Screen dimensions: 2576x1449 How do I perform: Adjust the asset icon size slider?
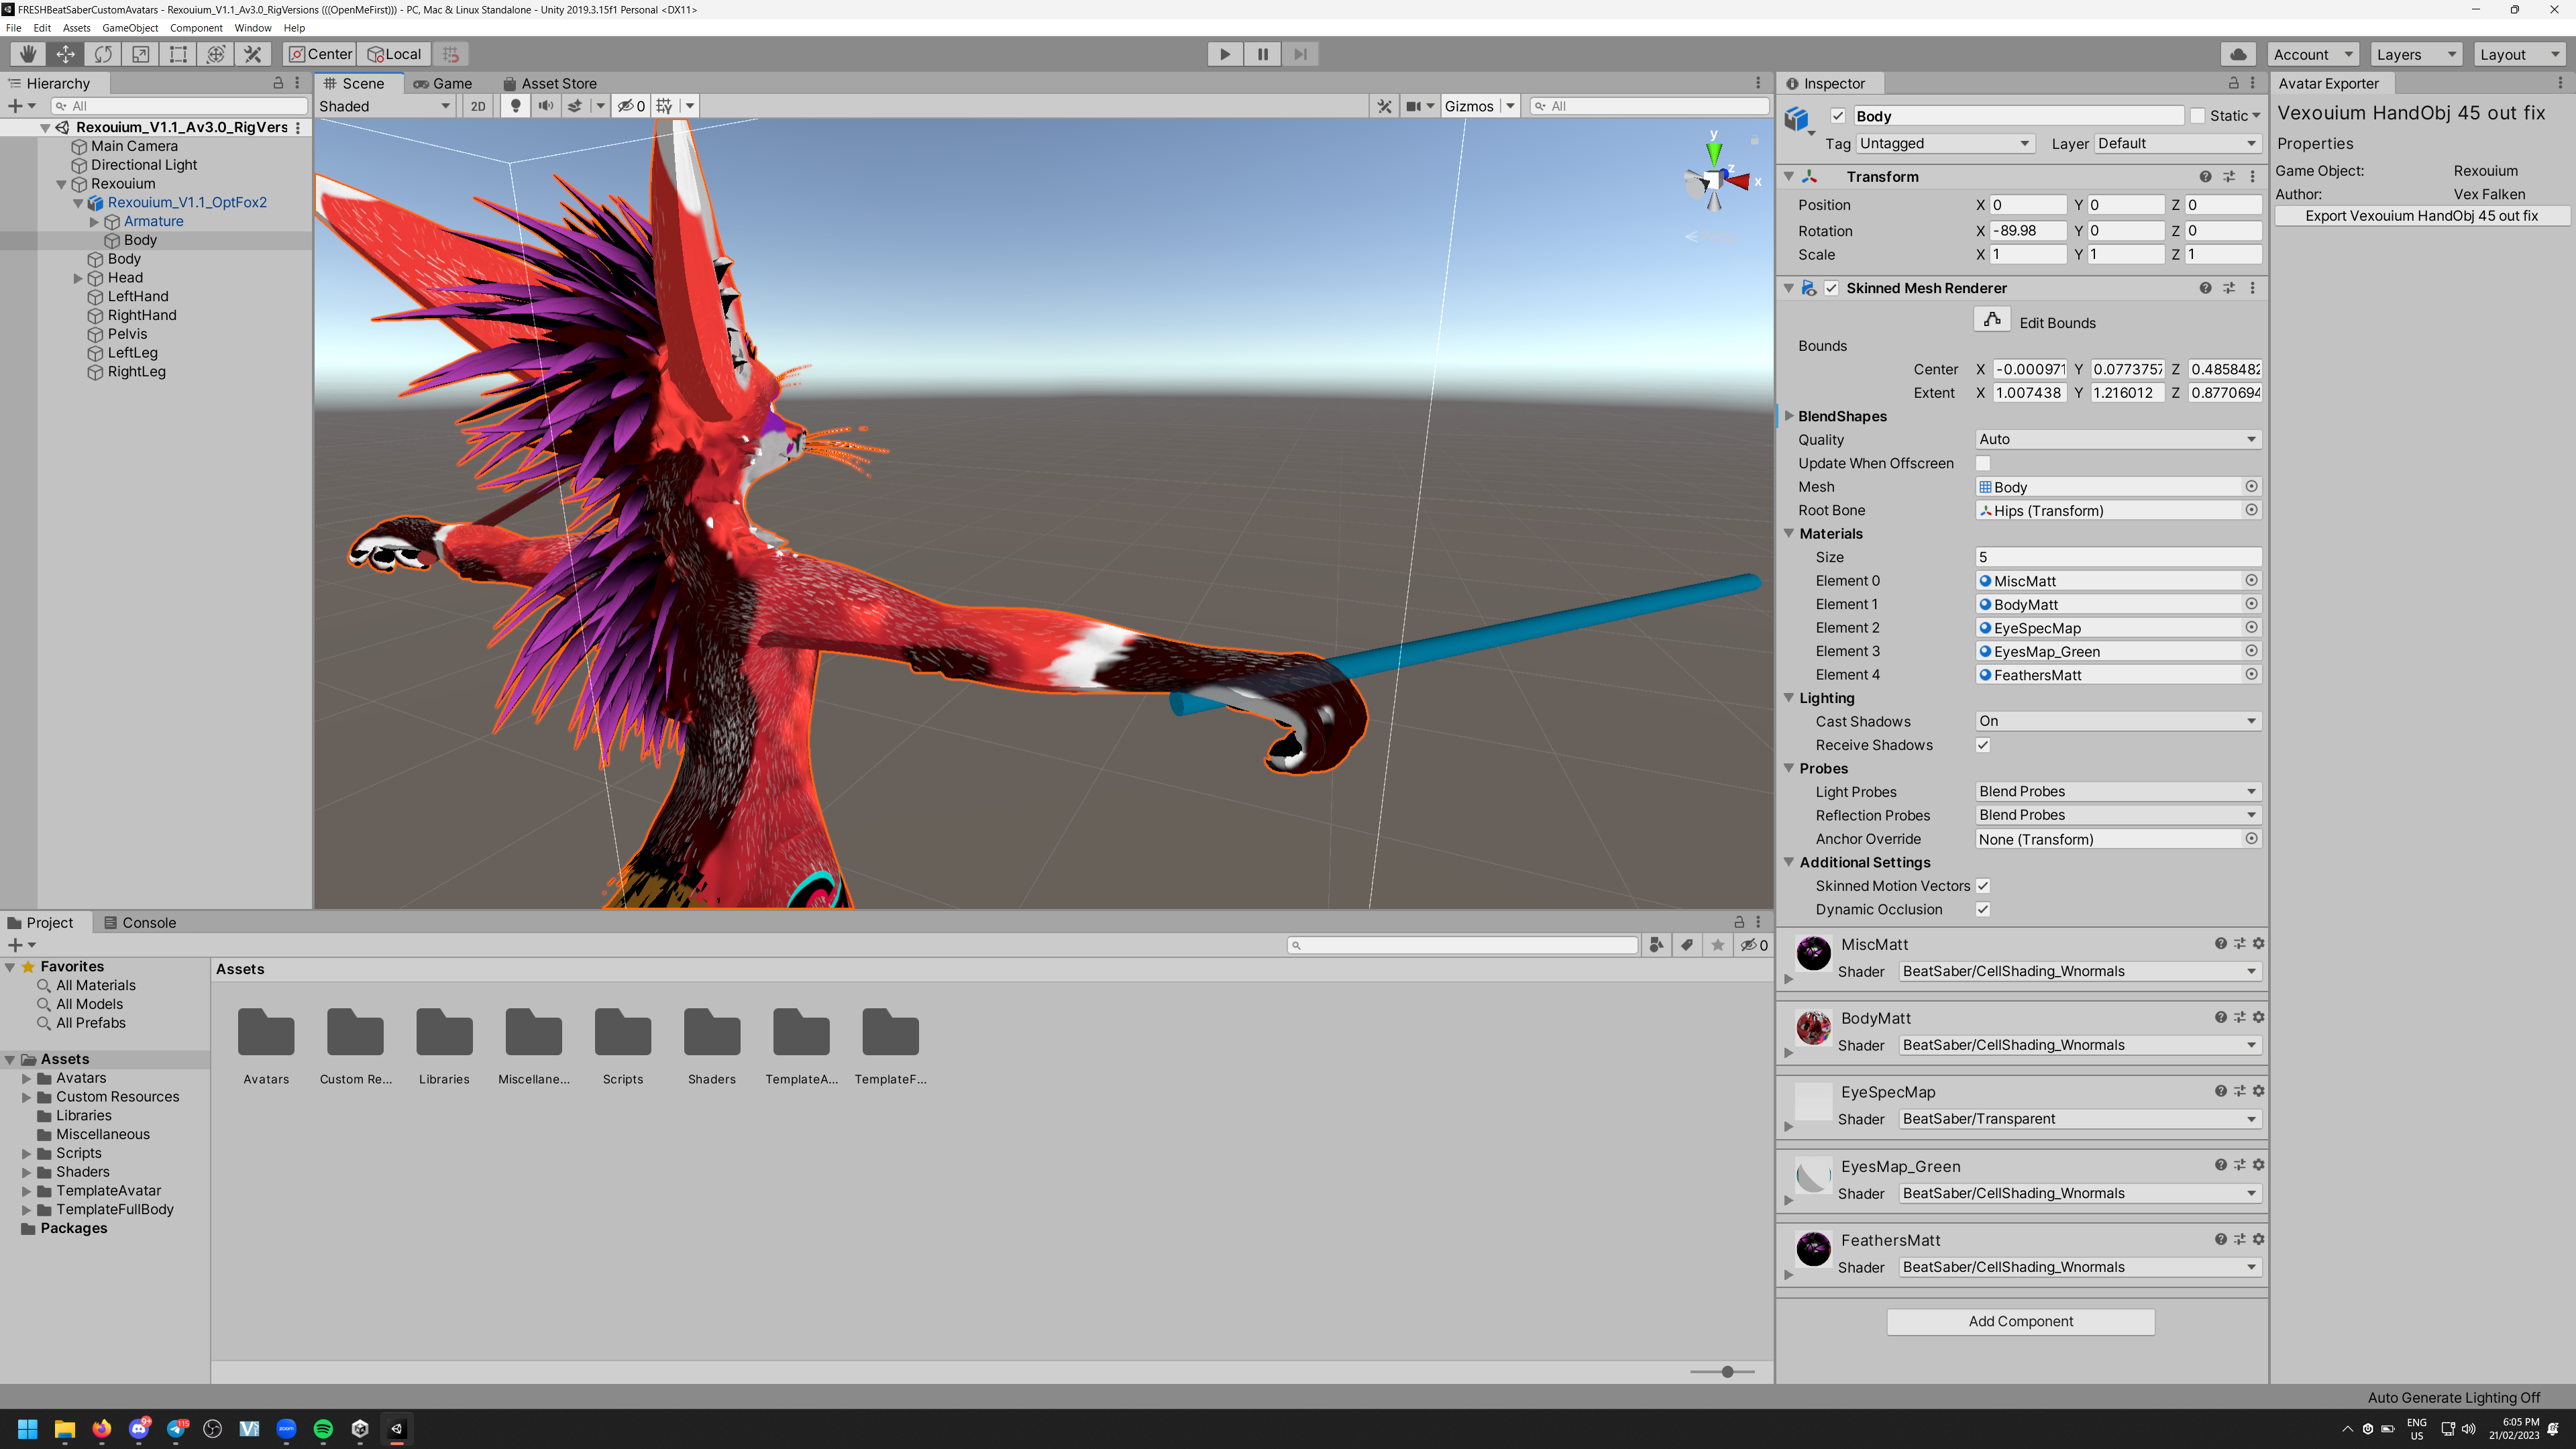[x=1727, y=1371]
